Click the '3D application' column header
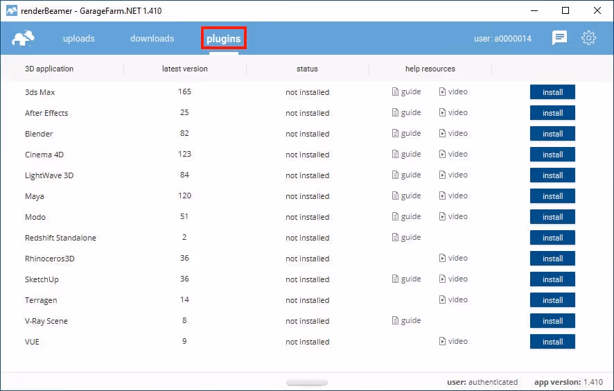This screenshot has height=391, width=614. pos(49,69)
